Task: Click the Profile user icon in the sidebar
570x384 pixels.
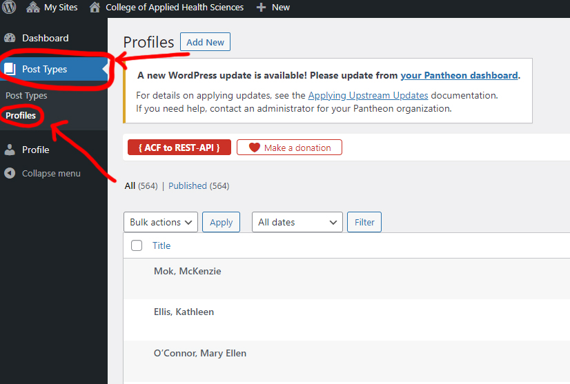Action: coord(10,150)
